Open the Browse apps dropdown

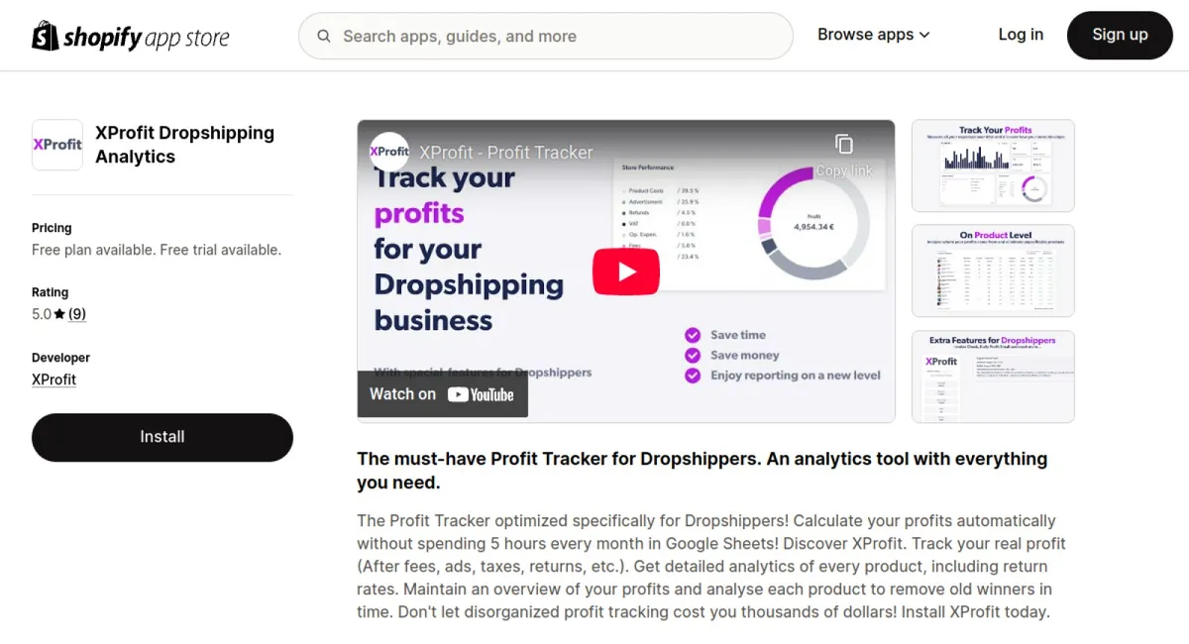click(866, 34)
